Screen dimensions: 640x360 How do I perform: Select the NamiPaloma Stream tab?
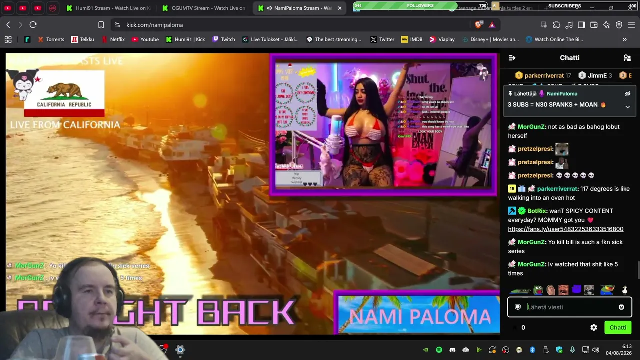300,8
